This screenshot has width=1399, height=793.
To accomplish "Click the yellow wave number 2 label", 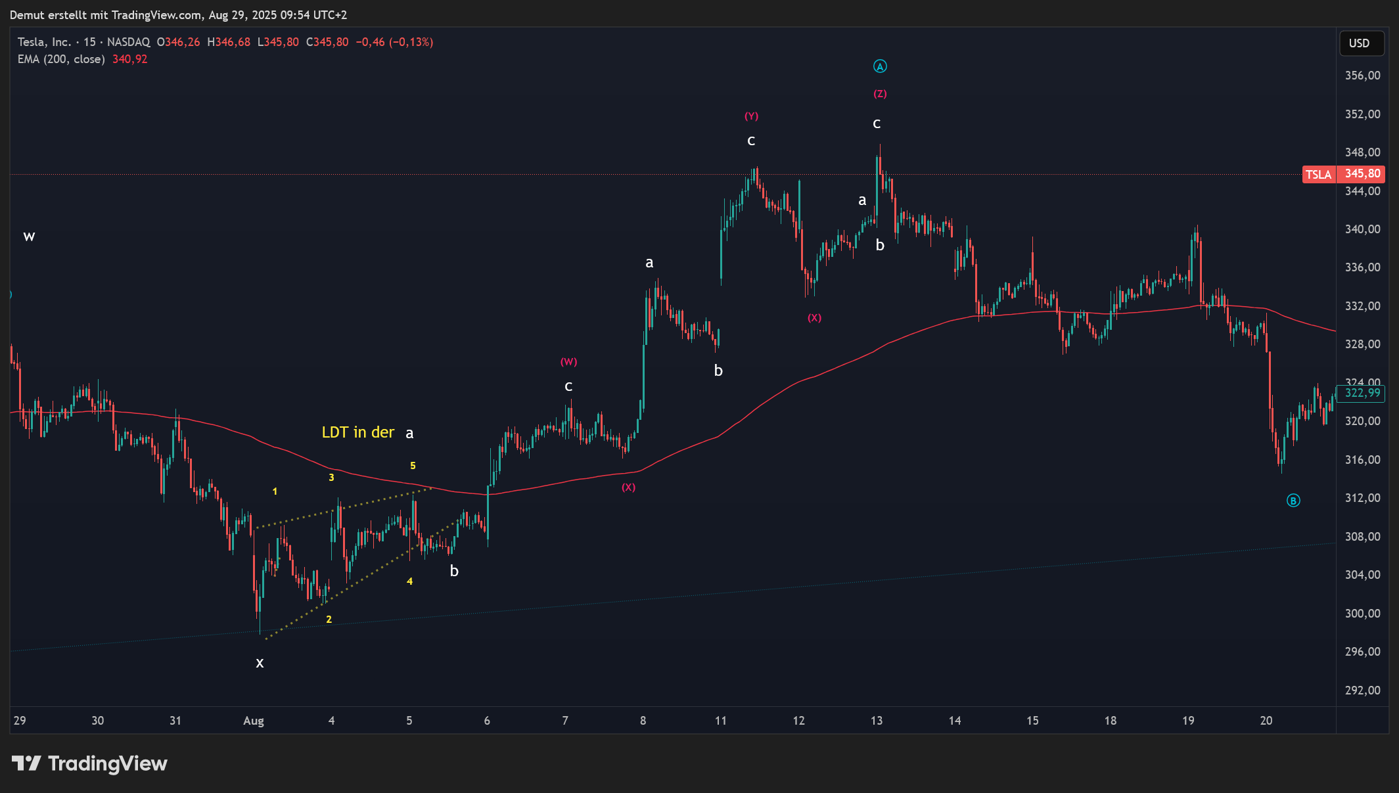I will [329, 620].
